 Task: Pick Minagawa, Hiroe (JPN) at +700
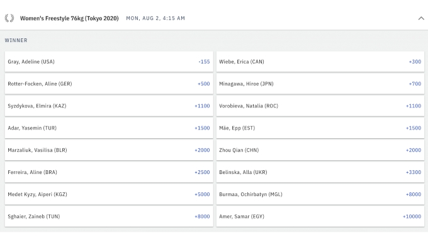pyautogui.click(x=320, y=84)
